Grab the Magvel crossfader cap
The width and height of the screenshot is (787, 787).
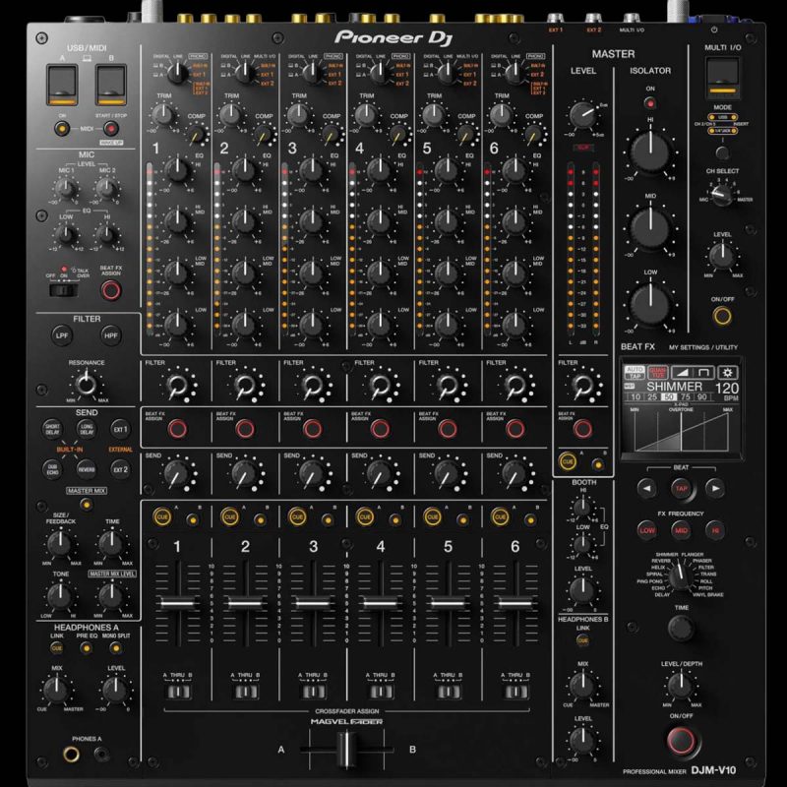[346, 750]
